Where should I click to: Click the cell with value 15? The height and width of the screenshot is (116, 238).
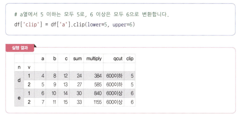[64, 102]
